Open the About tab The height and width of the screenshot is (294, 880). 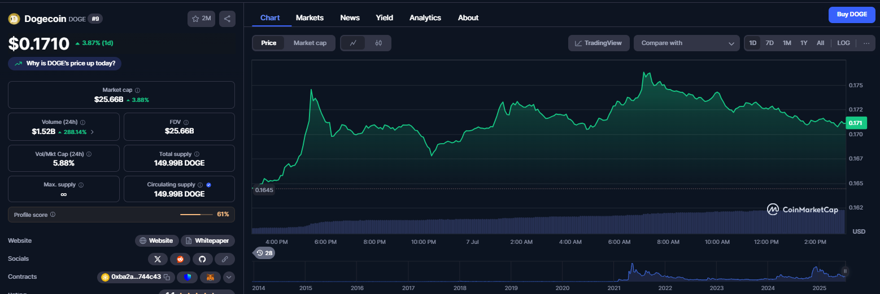(468, 17)
